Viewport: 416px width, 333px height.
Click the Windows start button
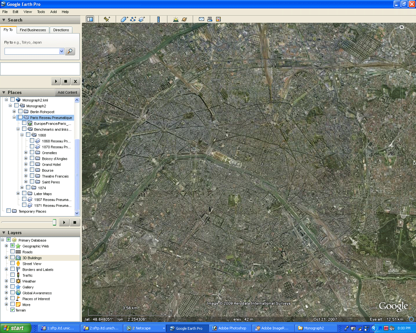16,328
